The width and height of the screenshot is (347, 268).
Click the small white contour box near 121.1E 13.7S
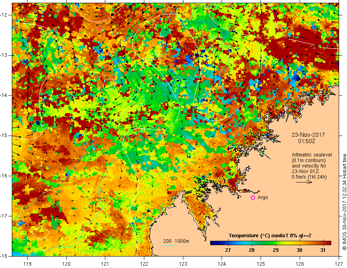tap(109, 84)
